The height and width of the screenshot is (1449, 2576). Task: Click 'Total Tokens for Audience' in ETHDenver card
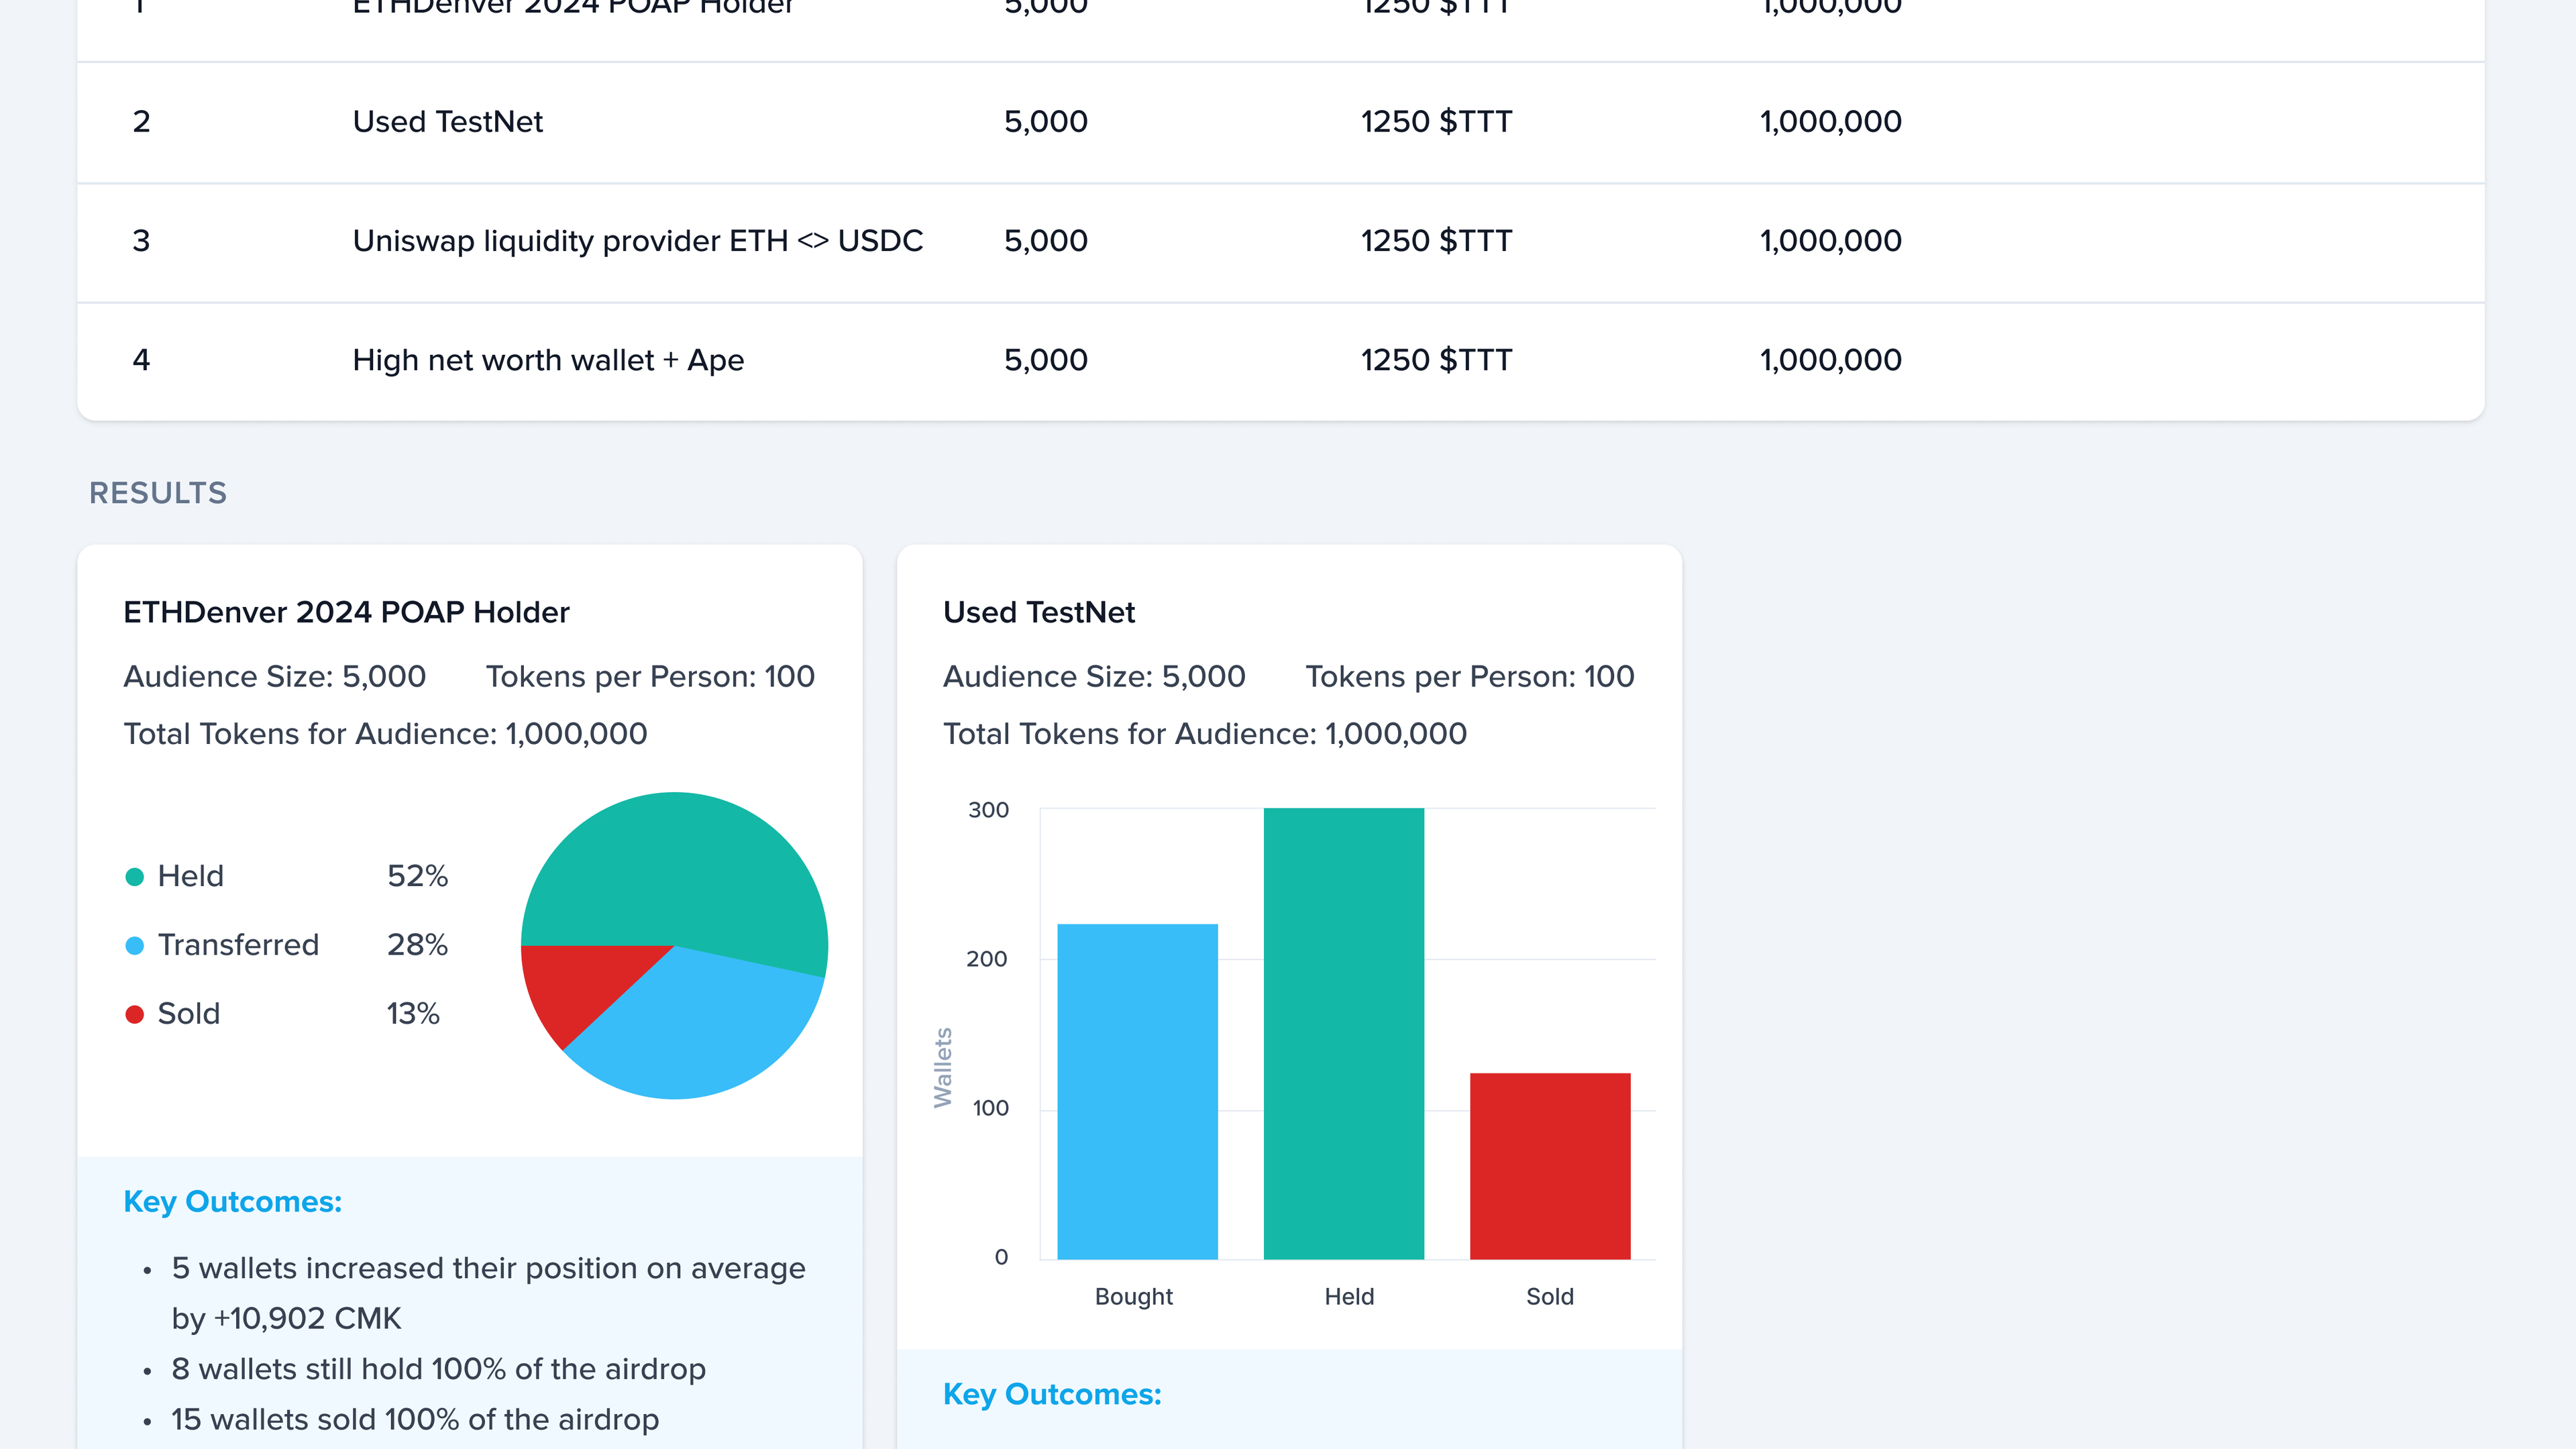pyautogui.click(x=385, y=734)
